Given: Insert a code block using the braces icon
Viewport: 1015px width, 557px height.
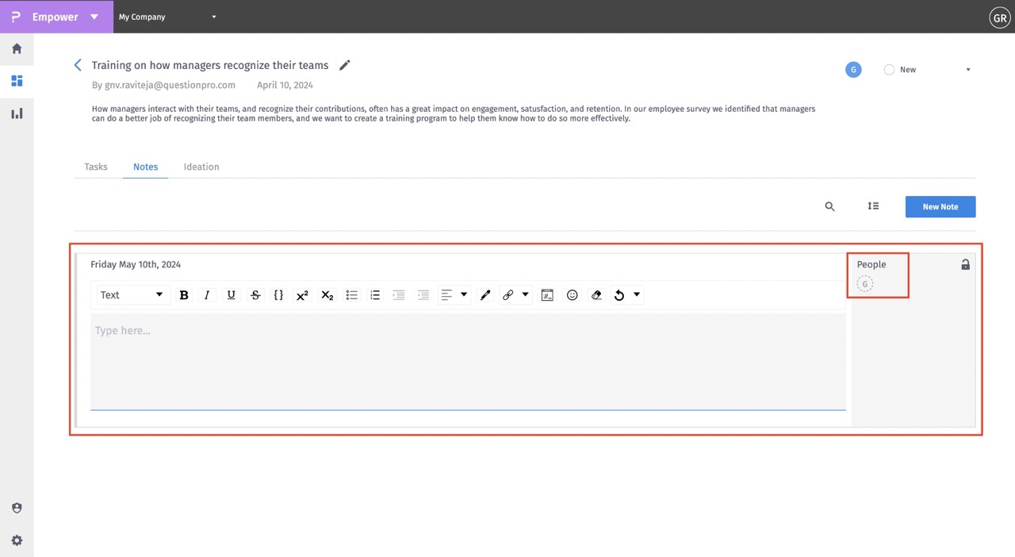Looking at the screenshot, I should [x=278, y=294].
